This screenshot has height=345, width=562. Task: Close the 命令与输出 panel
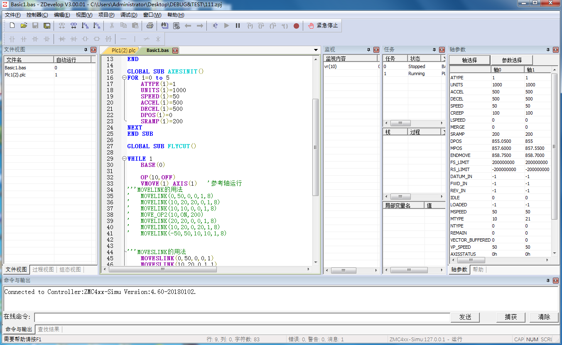tap(555, 281)
